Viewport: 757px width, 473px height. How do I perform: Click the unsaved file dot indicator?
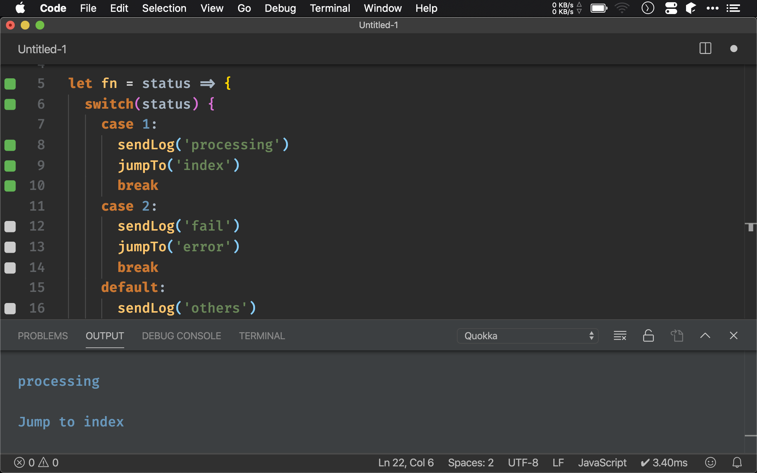click(734, 48)
